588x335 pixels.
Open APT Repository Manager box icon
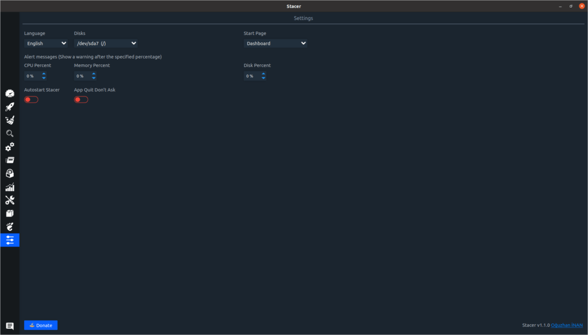(x=10, y=213)
